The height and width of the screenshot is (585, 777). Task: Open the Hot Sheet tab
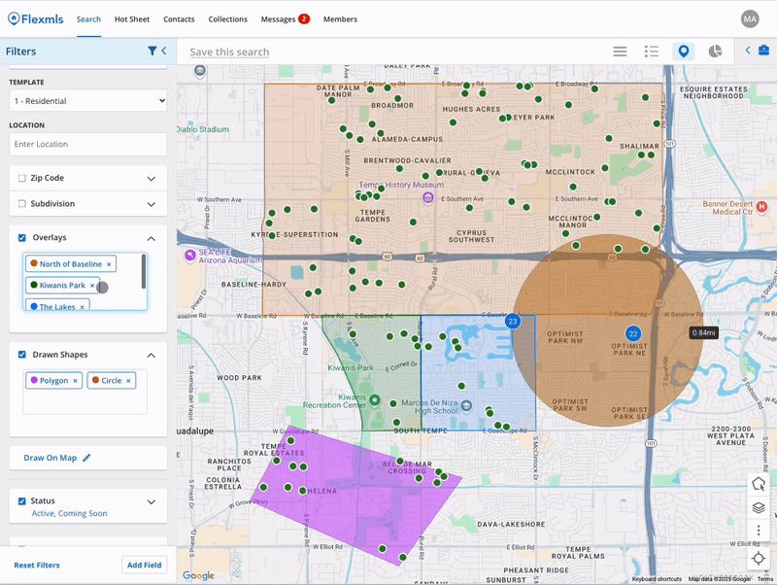[132, 19]
